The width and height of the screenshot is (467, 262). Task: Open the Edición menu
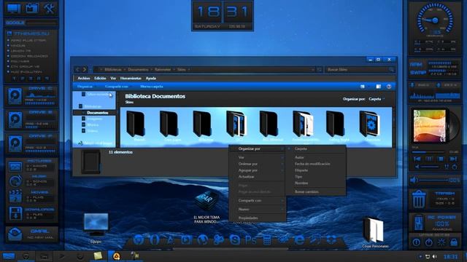point(100,78)
